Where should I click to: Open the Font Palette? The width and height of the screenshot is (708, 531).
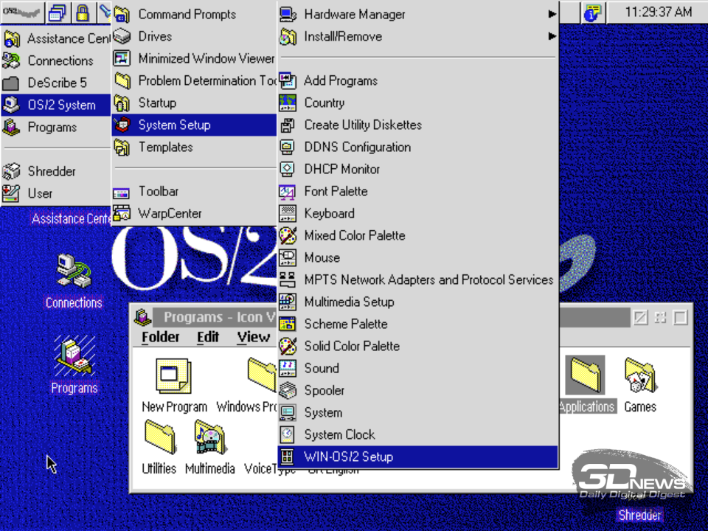click(417, 191)
